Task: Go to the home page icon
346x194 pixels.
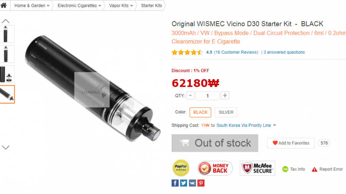Action: pos(4,5)
